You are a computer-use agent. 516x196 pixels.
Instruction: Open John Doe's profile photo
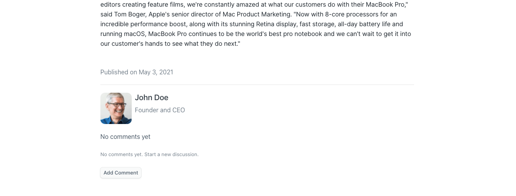pyautogui.click(x=116, y=108)
